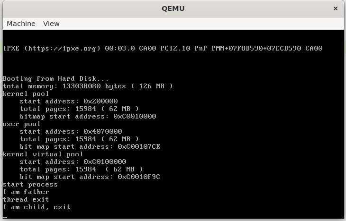The height and width of the screenshot is (221, 346).
Task: Click the 'user pool' heading text
Action: pyautogui.click(x=22, y=124)
